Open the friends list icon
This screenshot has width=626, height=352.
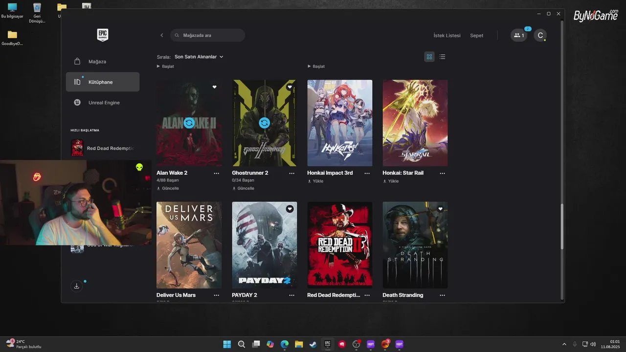tap(519, 35)
